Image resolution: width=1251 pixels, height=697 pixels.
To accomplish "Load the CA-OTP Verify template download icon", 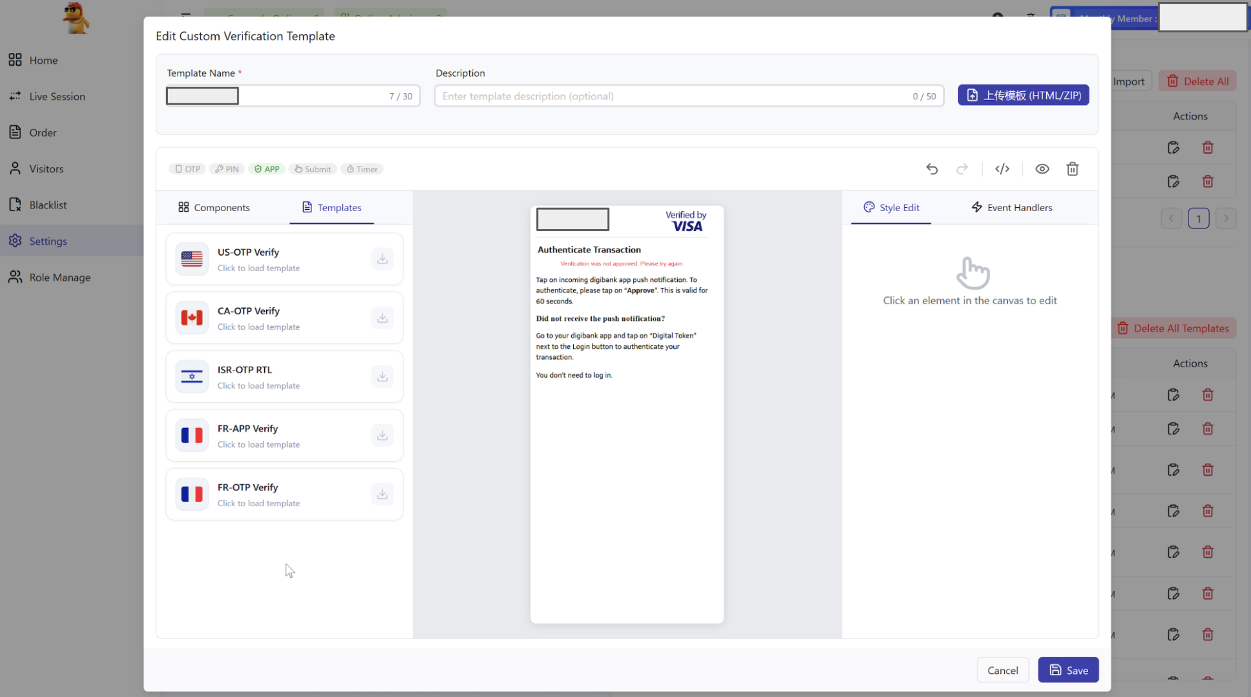I will [382, 318].
